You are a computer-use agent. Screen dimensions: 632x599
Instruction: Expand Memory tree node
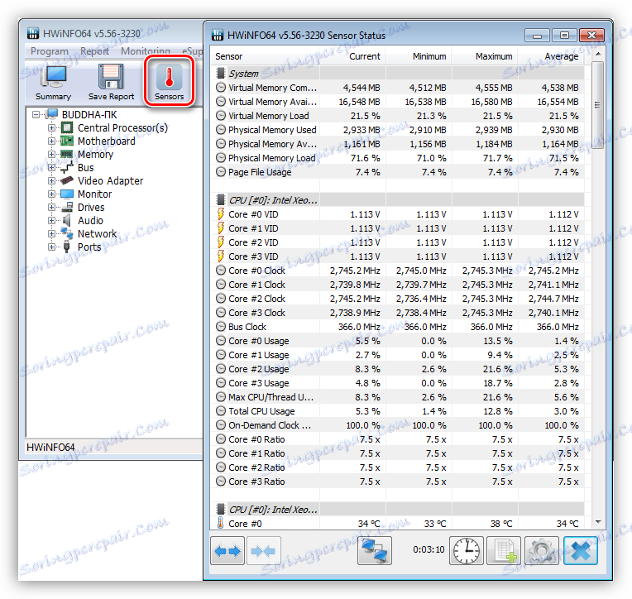point(51,155)
